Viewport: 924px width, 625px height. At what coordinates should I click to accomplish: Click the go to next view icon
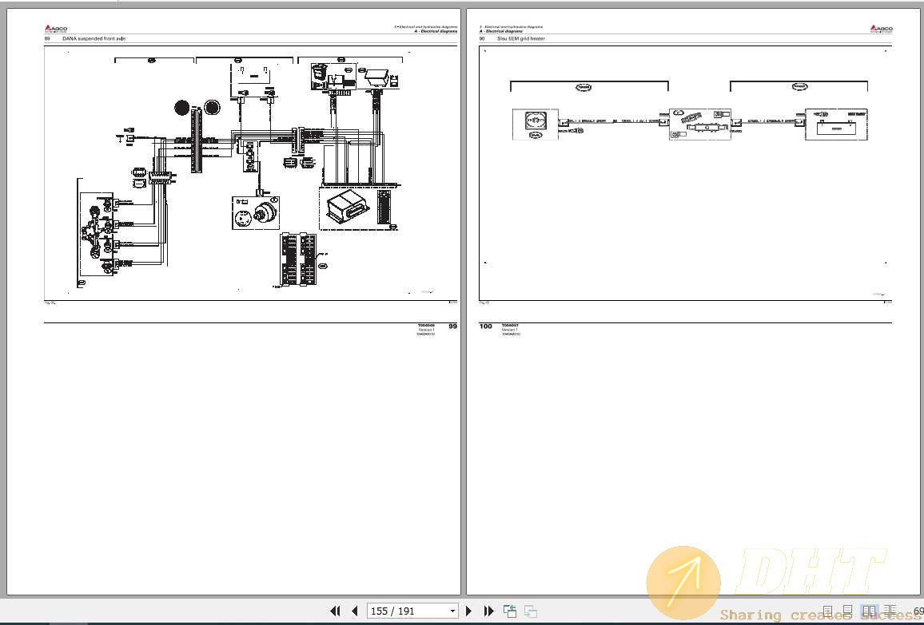tap(530, 611)
